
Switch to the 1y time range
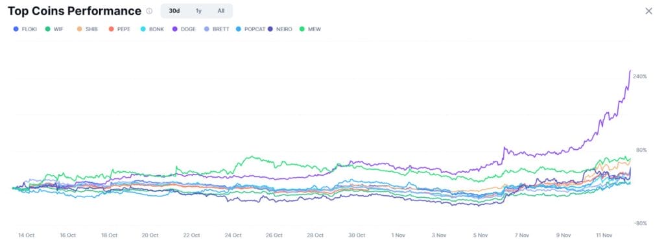(198, 11)
